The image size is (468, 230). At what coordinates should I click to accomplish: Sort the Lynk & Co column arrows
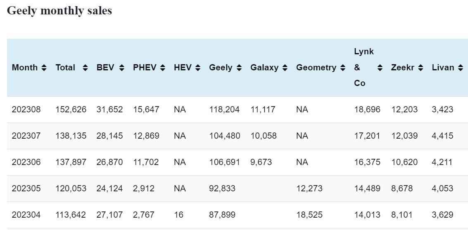tap(380, 67)
